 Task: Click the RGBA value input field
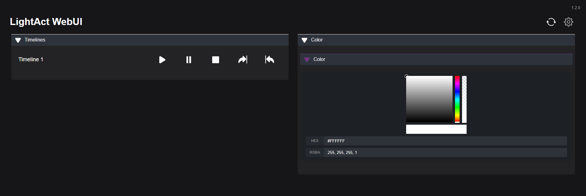point(445,152)
